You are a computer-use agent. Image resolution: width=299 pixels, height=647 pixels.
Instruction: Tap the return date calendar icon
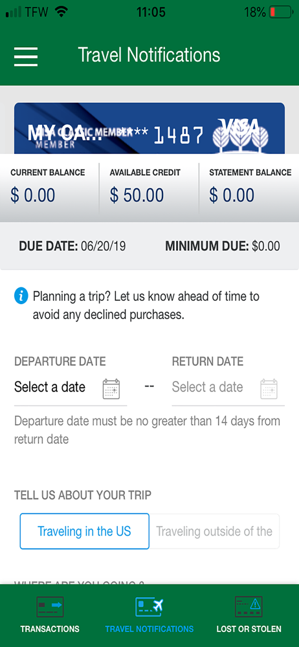pos(269,388)
